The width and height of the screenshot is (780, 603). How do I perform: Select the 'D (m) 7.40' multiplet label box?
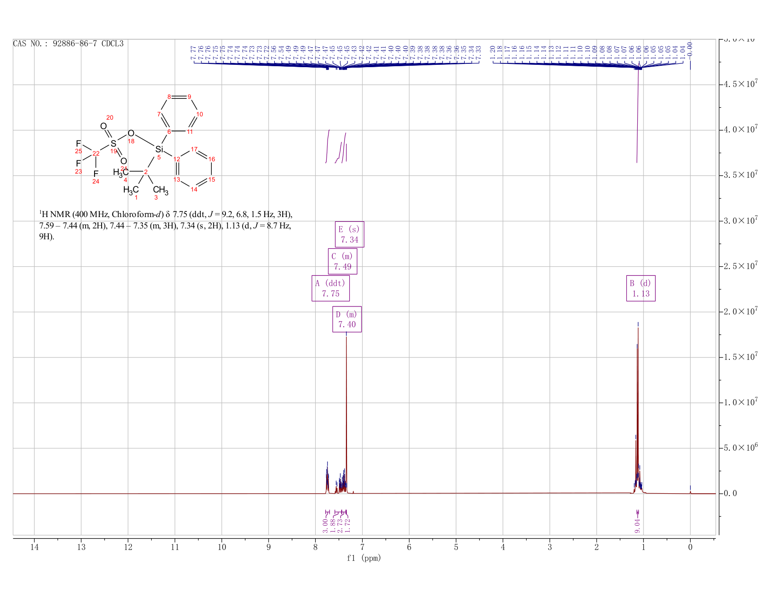[347, 319]
